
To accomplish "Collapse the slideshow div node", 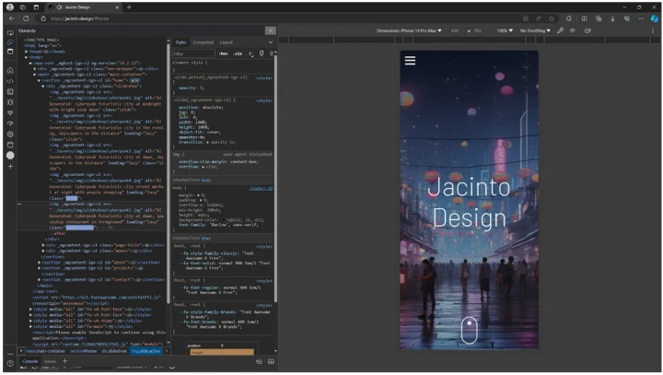I will point(43,86).
